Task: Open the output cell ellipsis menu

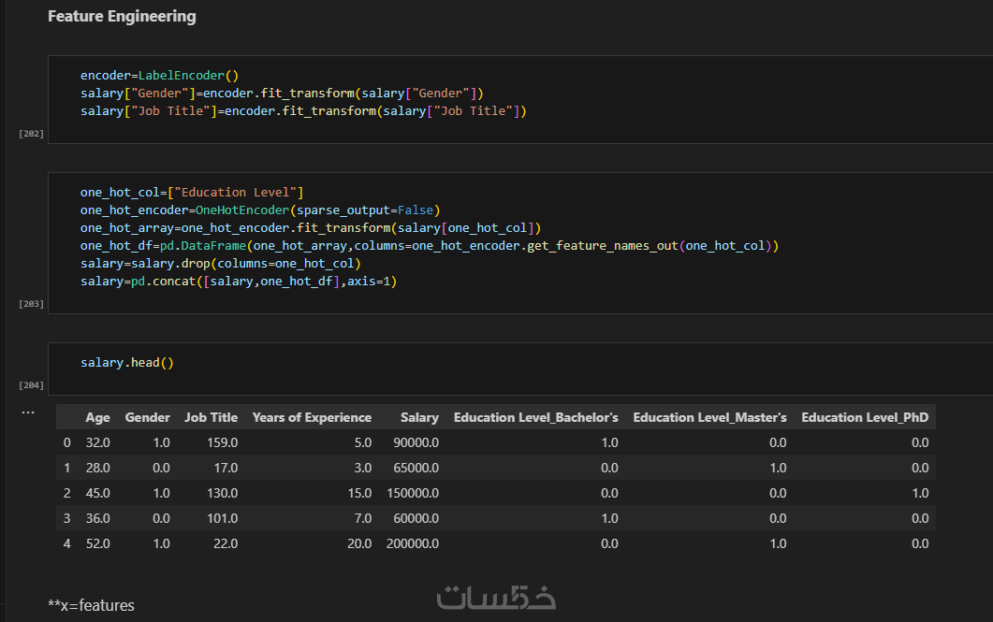Action: pyautogui.click(x=27, y=412)
